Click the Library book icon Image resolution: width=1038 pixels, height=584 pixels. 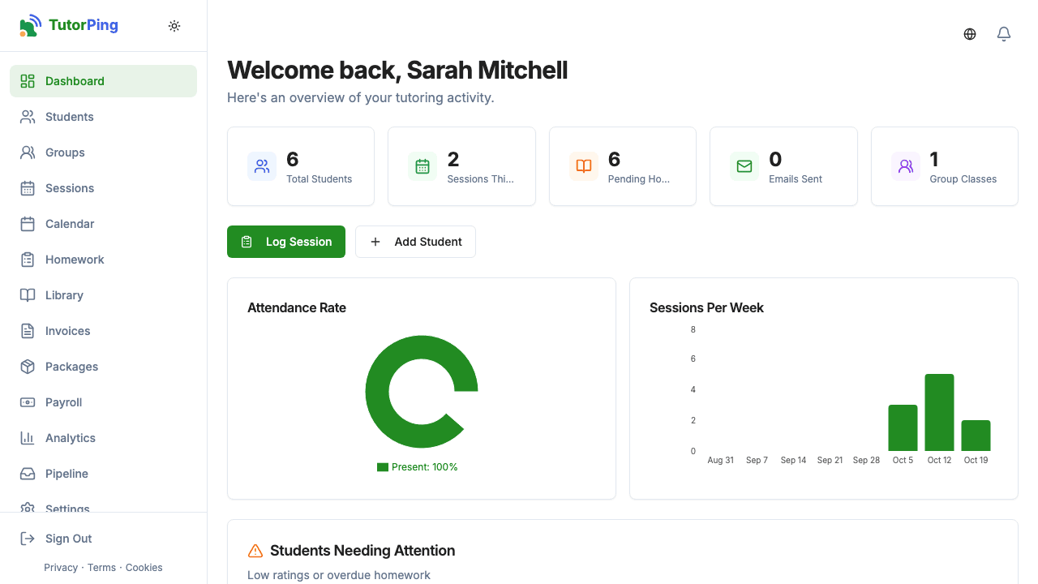pyautogui.click(x=28, y=295)
